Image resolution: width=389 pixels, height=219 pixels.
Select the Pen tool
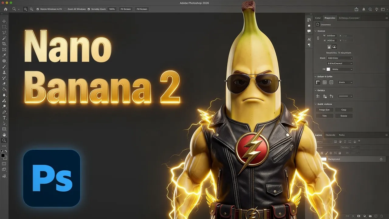click(4, 112)
